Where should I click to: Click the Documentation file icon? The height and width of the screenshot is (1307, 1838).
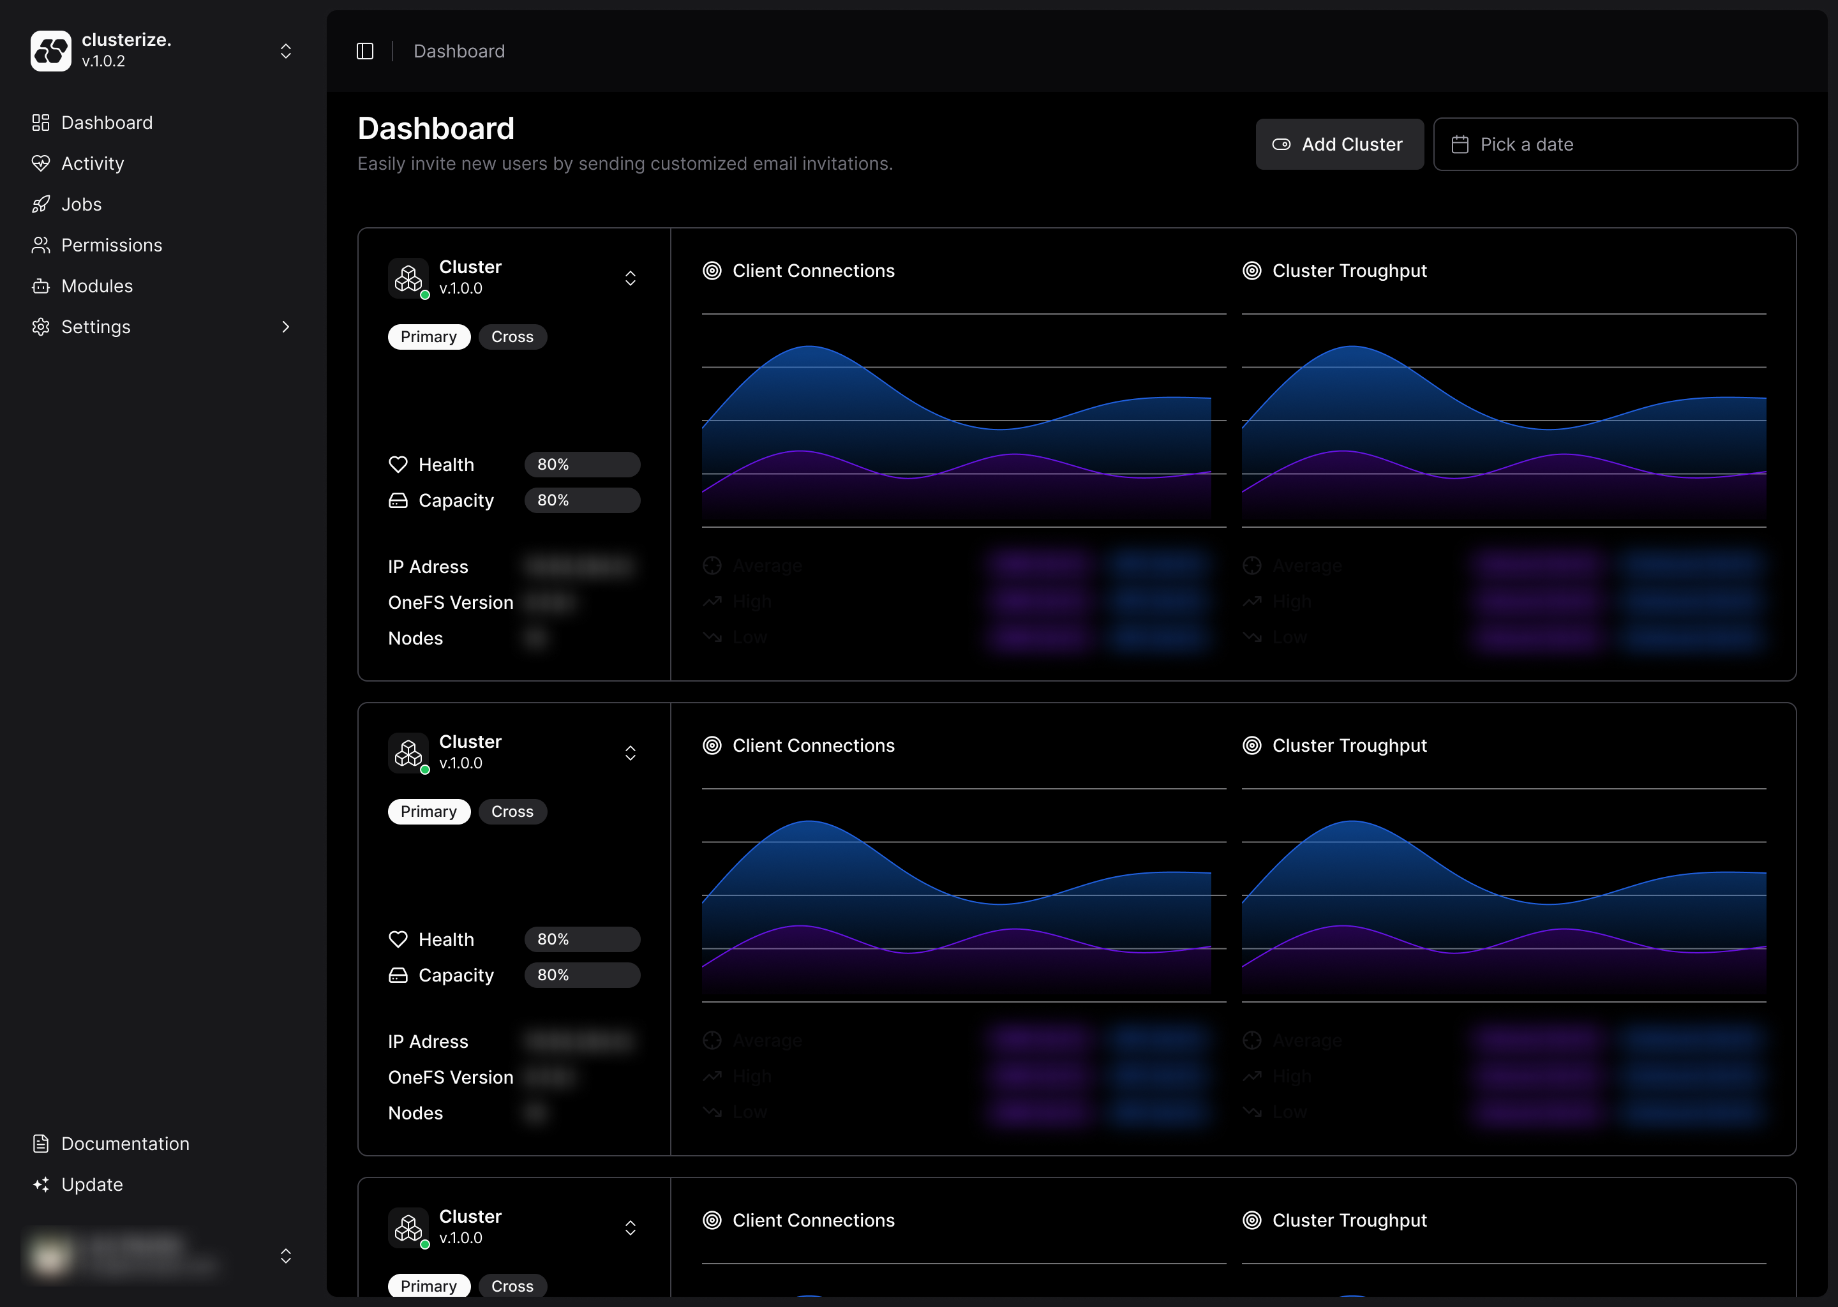(x=41, y=1144)
